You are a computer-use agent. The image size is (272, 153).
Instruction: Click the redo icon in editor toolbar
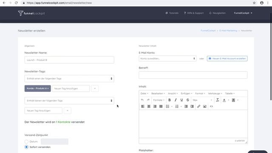coord(148,100)
